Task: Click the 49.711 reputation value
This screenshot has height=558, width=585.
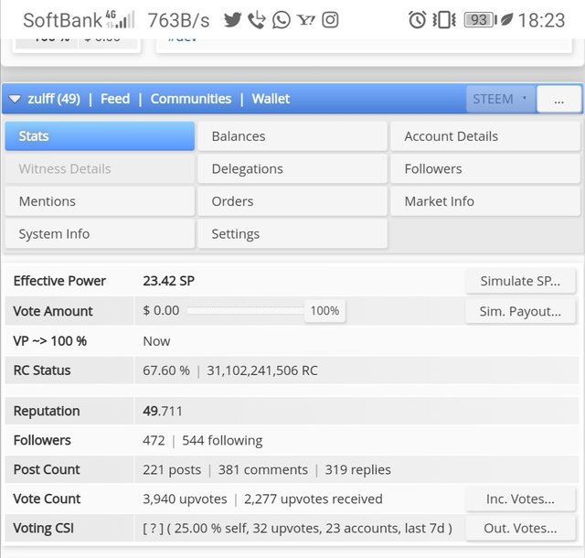Action: coord(163,412)
